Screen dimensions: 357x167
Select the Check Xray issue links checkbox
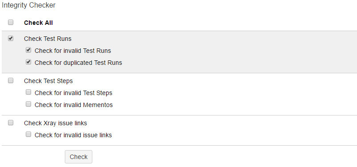coord(11,123)
